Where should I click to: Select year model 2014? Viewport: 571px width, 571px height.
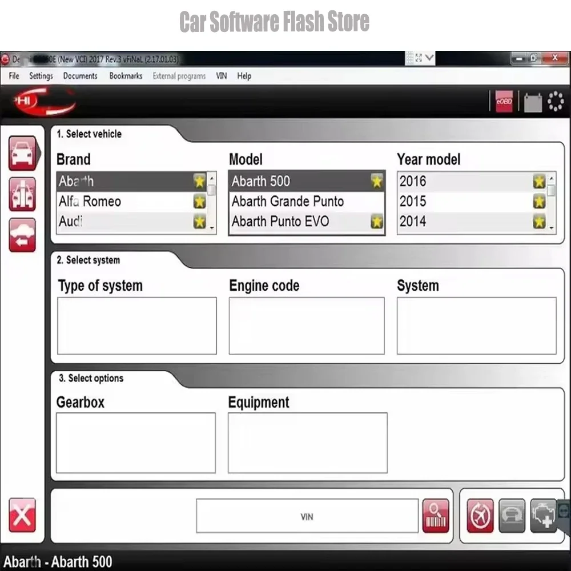[x=472, y=222]
